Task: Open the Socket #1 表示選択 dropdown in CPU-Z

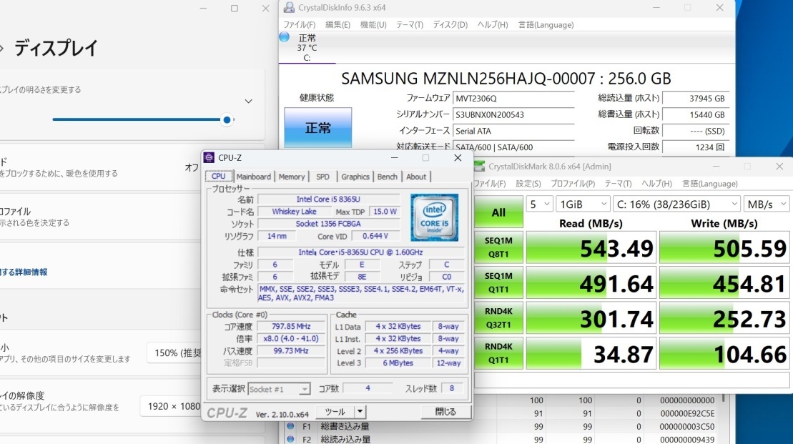Action: click(306, 390)
